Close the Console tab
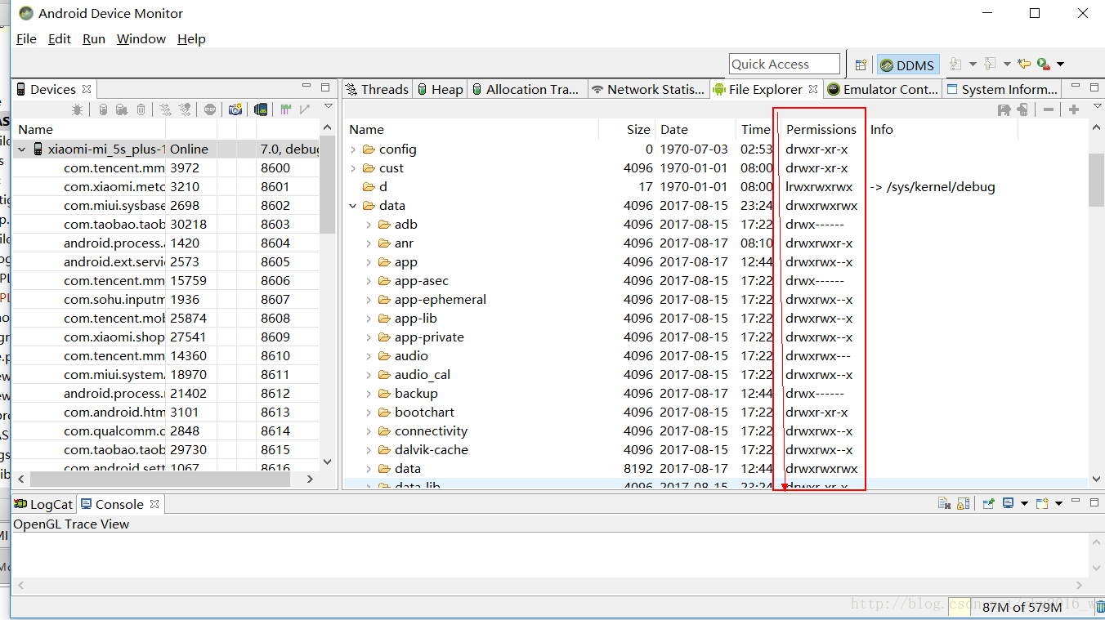Viewport: 1105px width, 620px height. 154,504
